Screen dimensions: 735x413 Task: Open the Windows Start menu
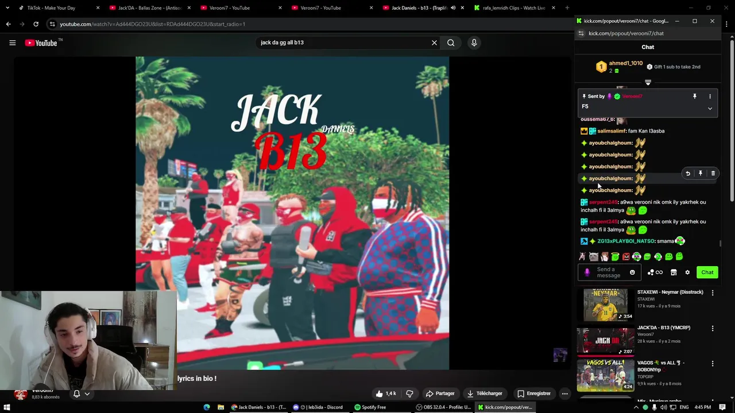(x=7, y=407)
